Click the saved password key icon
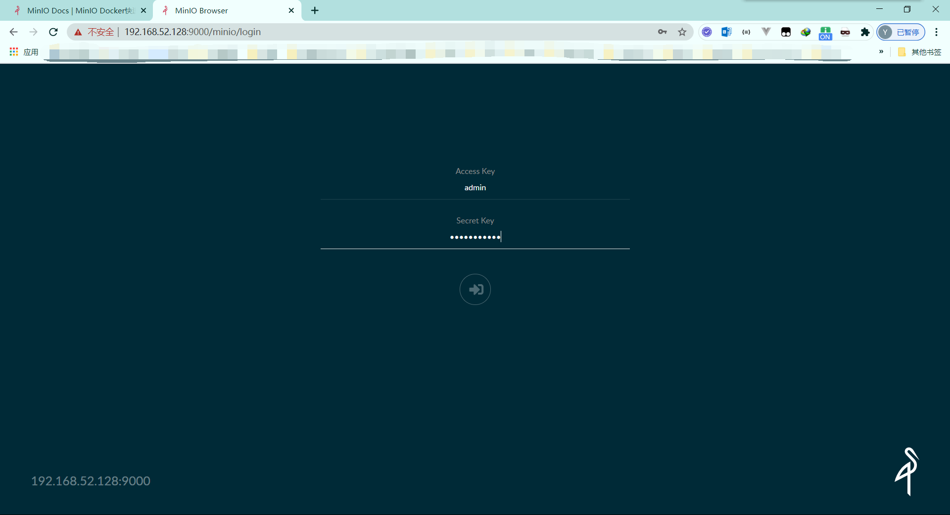Viewport: 950px width, 515px height. pyautogui.click(x=662, y=32)
